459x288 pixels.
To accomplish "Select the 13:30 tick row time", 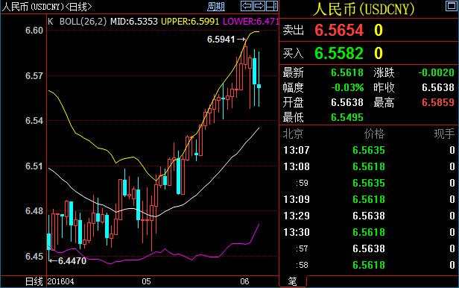I will click(x=297, y=232).
